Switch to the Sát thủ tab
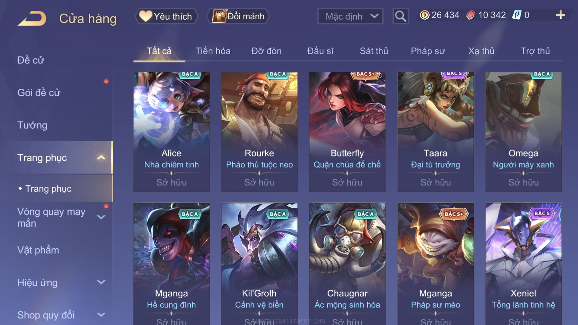The image size is (578, 325). pyautogui.click(x=374, y=51)
